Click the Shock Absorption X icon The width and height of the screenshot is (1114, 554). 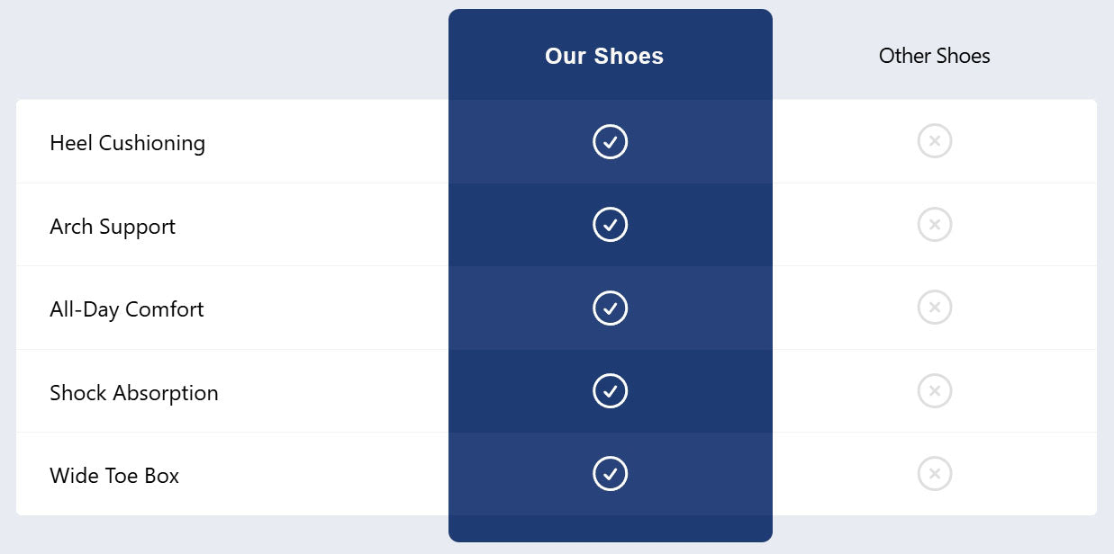934,391
